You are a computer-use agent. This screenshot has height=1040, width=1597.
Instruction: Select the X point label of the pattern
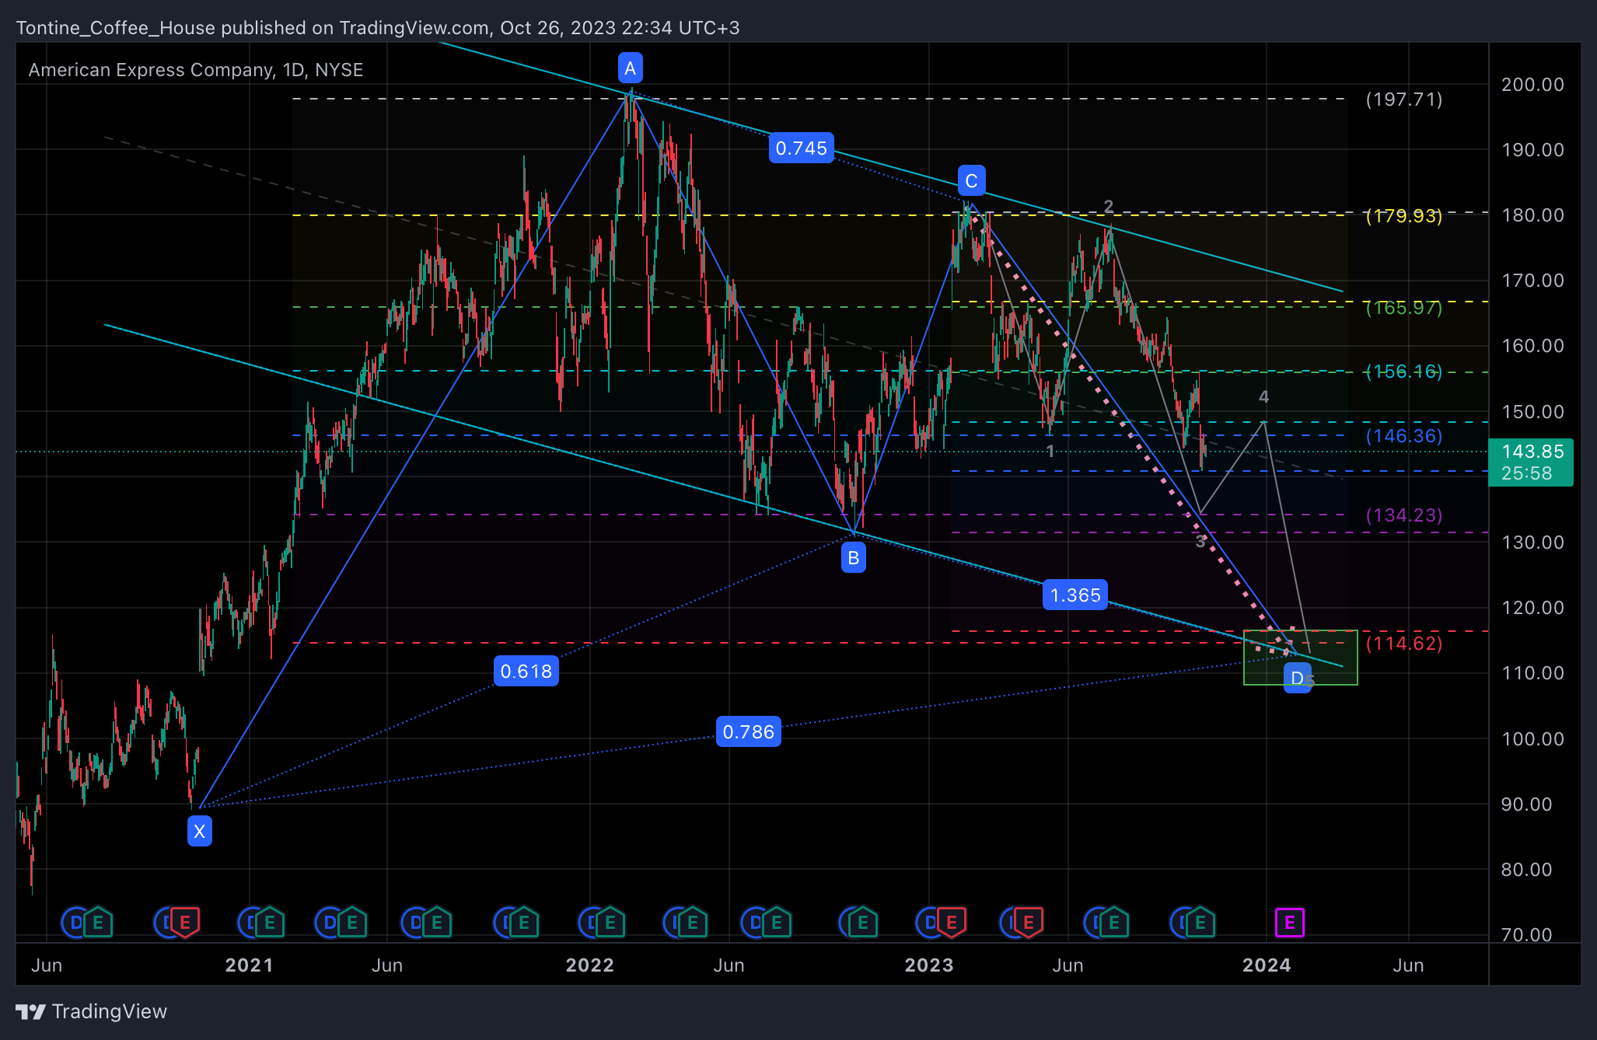point(200,832)
